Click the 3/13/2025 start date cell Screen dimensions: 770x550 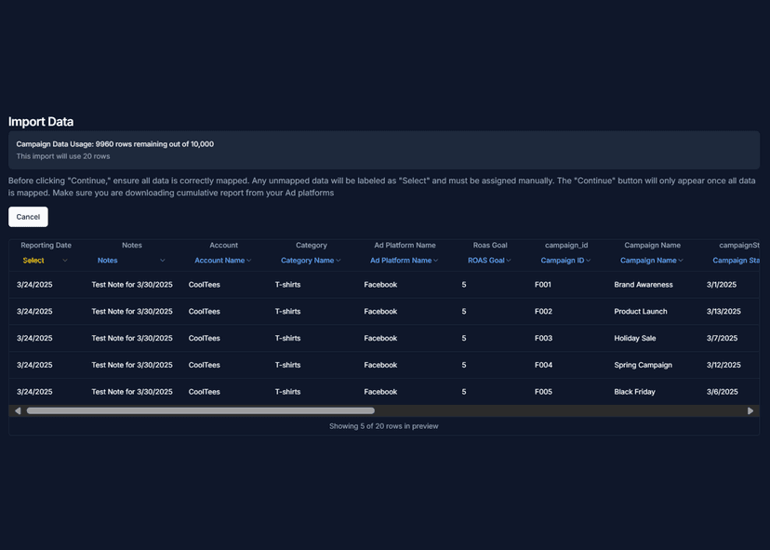pyautogui.click(x=724, y=312)
